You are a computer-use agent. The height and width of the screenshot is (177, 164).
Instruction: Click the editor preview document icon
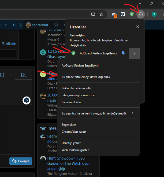24,75
